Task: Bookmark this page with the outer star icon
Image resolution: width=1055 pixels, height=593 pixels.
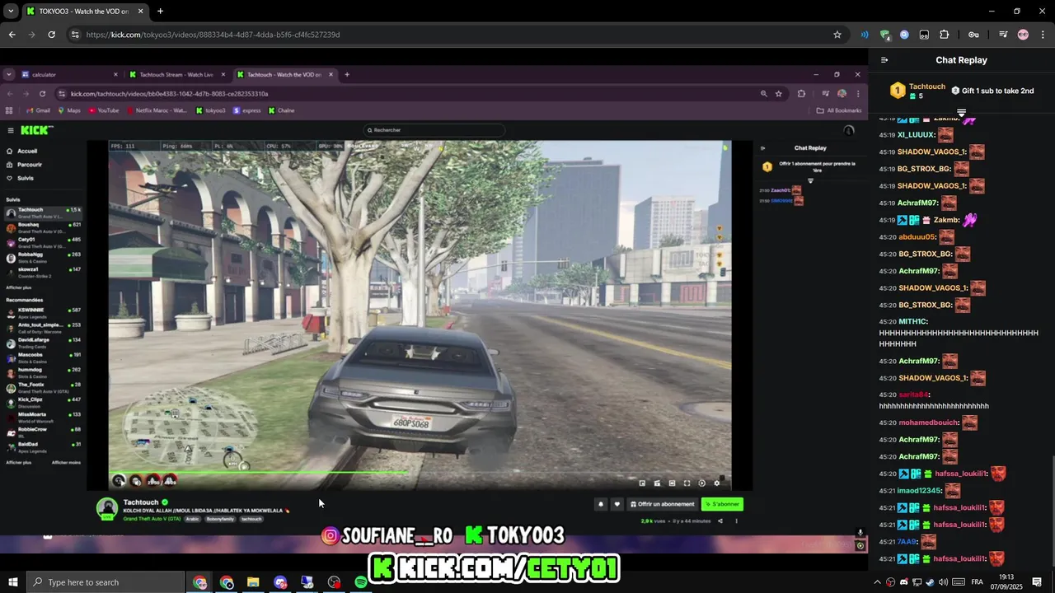Action: click(837, 35)
